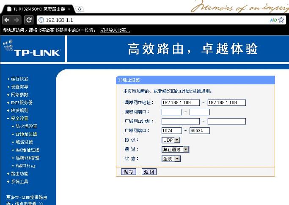
Task: Click the 返回 button
Action: [x=149, y=172]
